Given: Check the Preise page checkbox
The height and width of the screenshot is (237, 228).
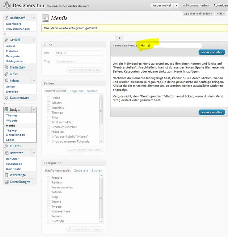Looking at the screenshot, I should point(48,98).
